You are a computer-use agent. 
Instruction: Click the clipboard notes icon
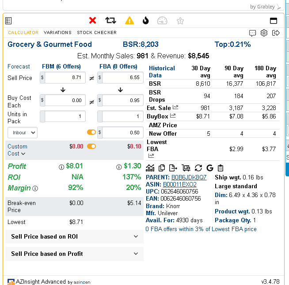(221, 168)
